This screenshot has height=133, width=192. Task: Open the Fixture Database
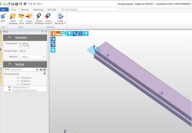click(39, 19)
